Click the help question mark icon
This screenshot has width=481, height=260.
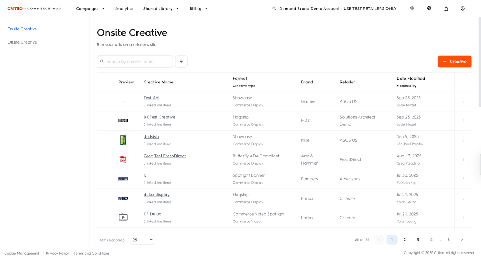[429, 8]
